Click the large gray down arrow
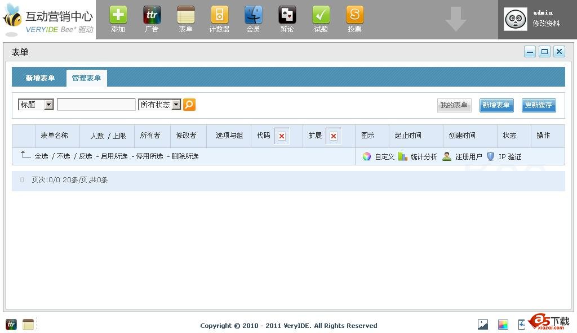The image size is (577, 333). 455,20
